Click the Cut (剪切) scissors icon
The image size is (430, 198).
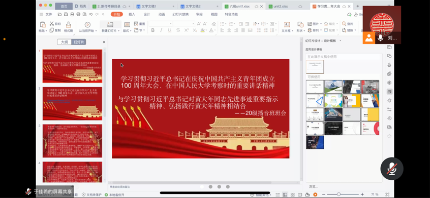tap(52, 24)
